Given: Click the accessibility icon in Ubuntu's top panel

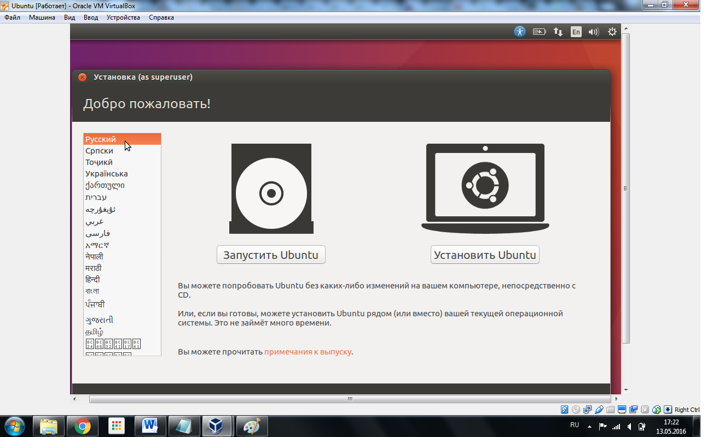Looking at the screenshot, I should 519,32.
